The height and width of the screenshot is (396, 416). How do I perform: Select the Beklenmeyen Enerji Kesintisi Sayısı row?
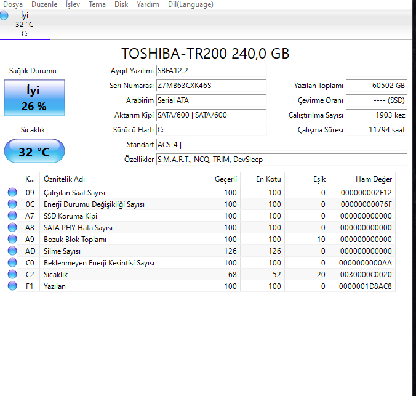(200, 262)
